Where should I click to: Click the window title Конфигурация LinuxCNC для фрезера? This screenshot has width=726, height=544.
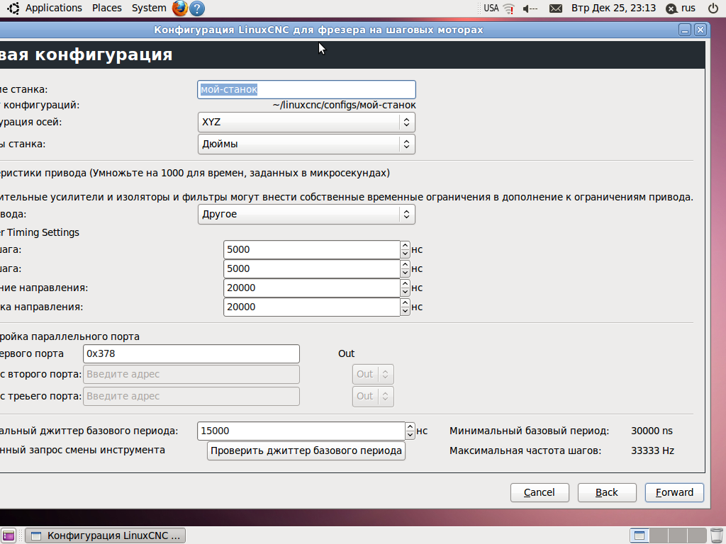click(318, 30)
